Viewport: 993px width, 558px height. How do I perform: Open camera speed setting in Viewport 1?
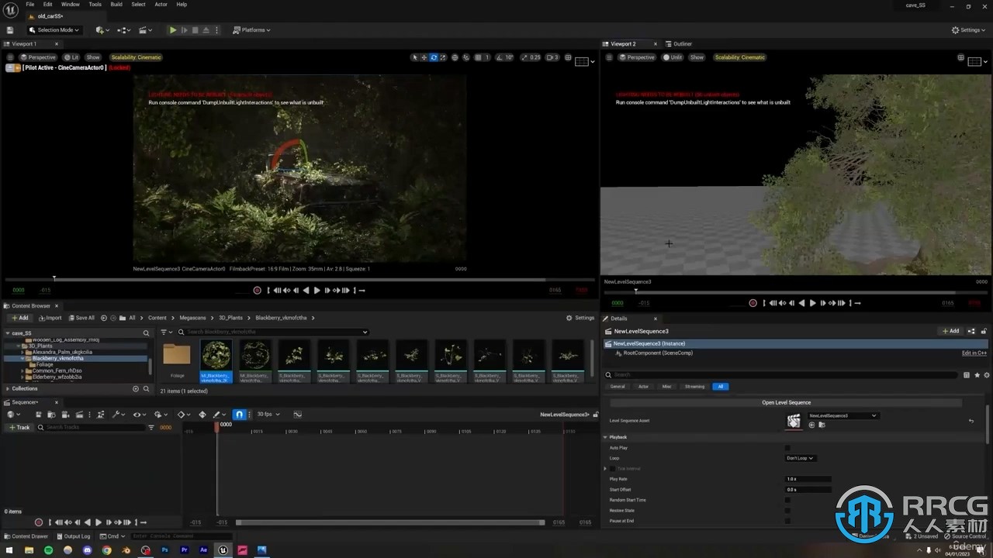click(552, 57)
